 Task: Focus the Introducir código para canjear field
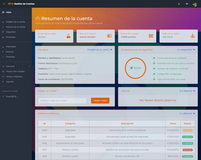(x=62, y=101)
